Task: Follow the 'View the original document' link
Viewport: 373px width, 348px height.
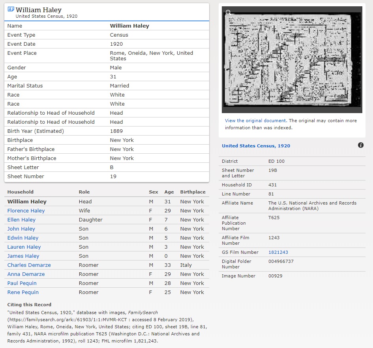Action: click(x=255, y=121)
